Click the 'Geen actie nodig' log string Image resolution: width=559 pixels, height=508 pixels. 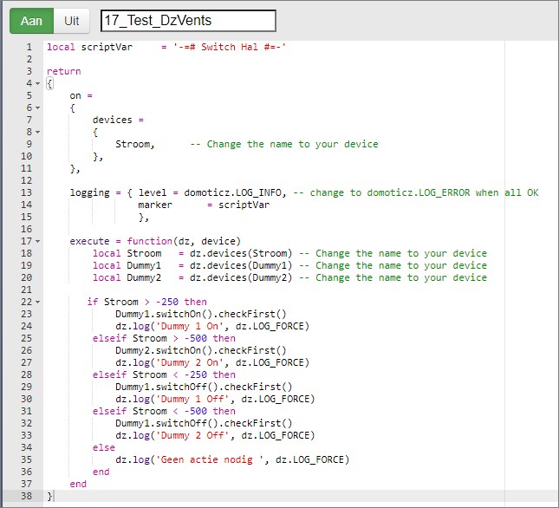point(209,459)
